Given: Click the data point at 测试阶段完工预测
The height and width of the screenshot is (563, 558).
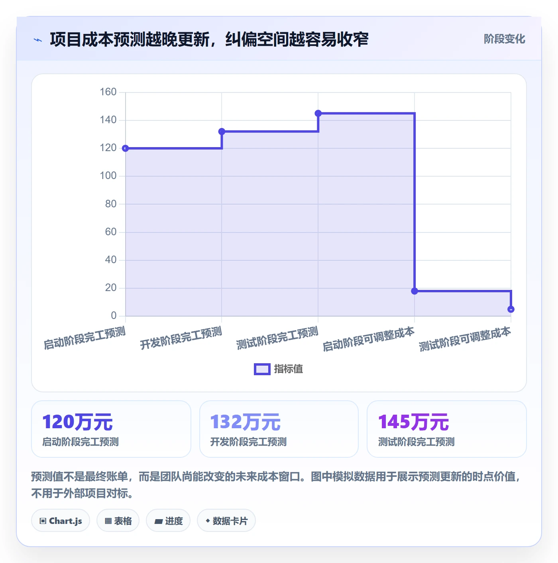Looking at the screenshot, I should [318, 113].
